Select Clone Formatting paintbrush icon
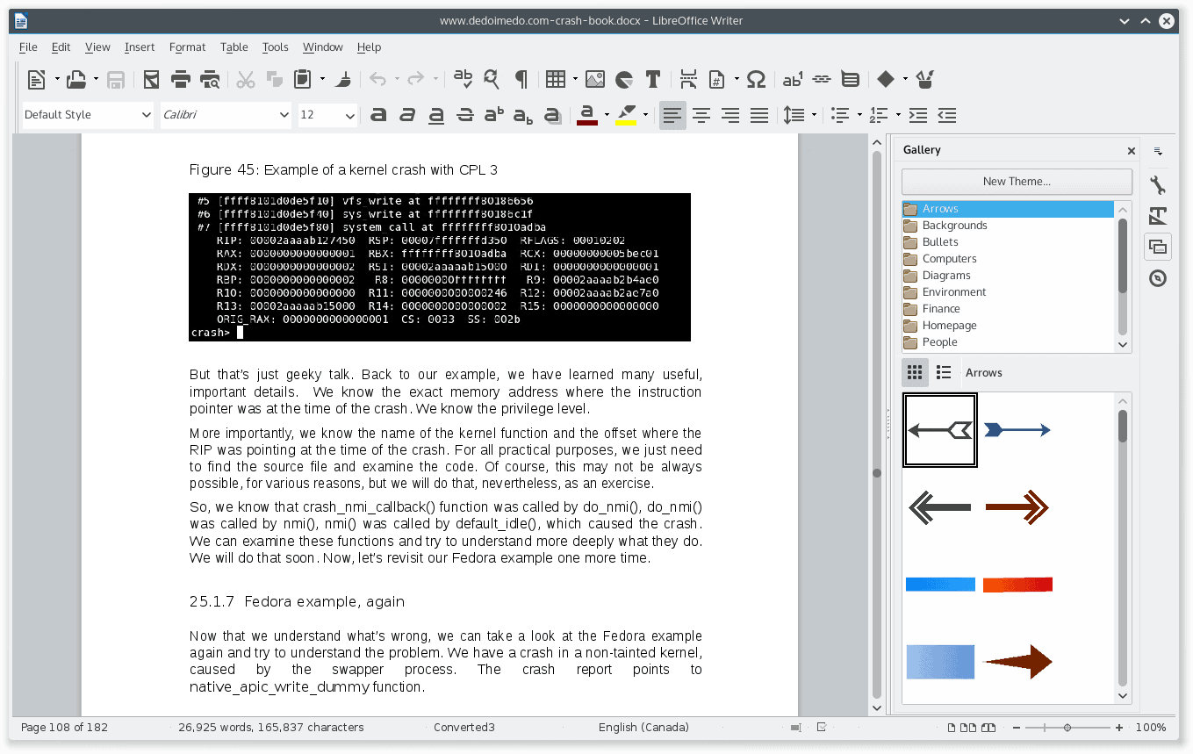Image resolution: width=1193 pixels, height=754 pixels. pyautogui.click(x=344, y=80)
